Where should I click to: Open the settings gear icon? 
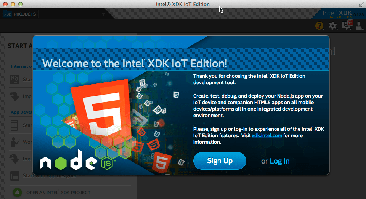[x=332, y=26]
